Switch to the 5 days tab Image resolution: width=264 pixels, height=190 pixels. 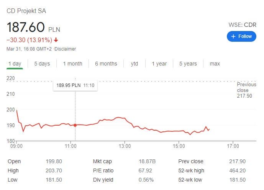pyautogui.click(x=42, y=64)
